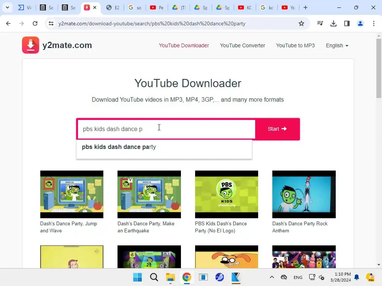Switch to first Drive 'Sp' tab
Image resolution: width=382 pixels, height=286 pixels.
(x=201, y=7)
